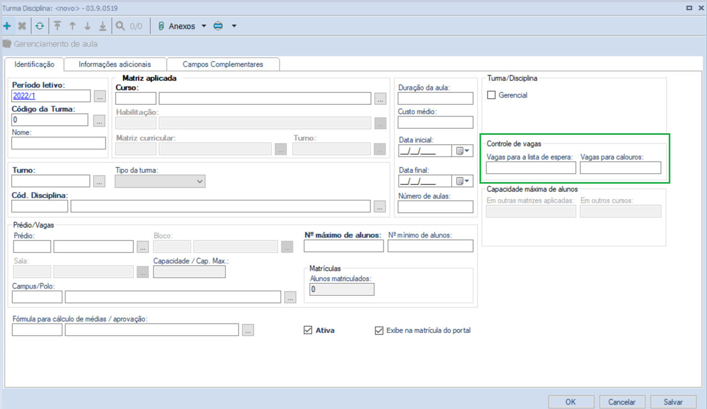Click the refresh arrows icon

tap(39, 26)
